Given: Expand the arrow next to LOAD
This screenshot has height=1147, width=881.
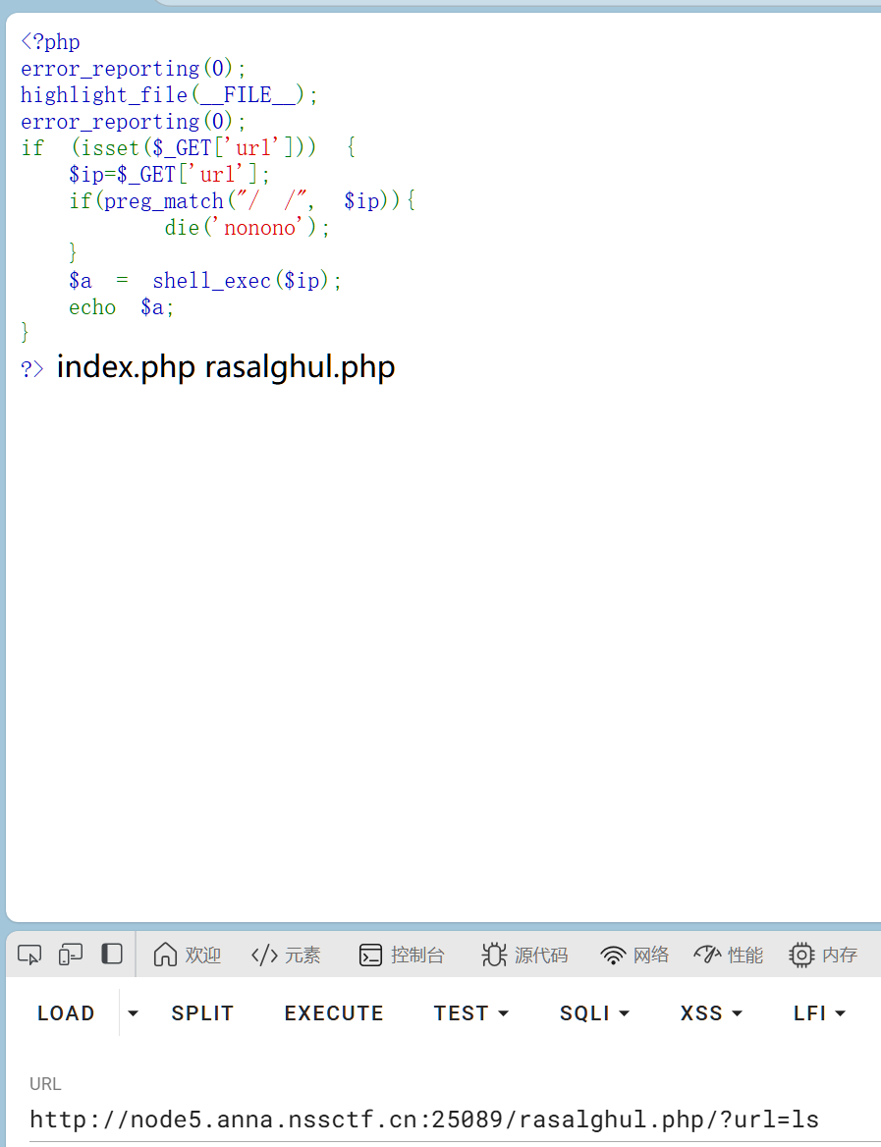Looking at the screenshot, I should [134, 1013].
